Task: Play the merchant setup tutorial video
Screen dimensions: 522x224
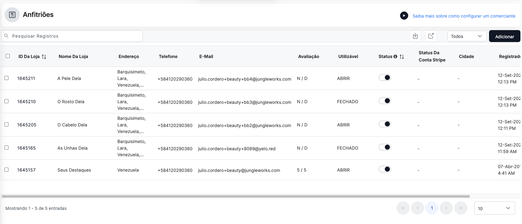Action: coord(404,15)
